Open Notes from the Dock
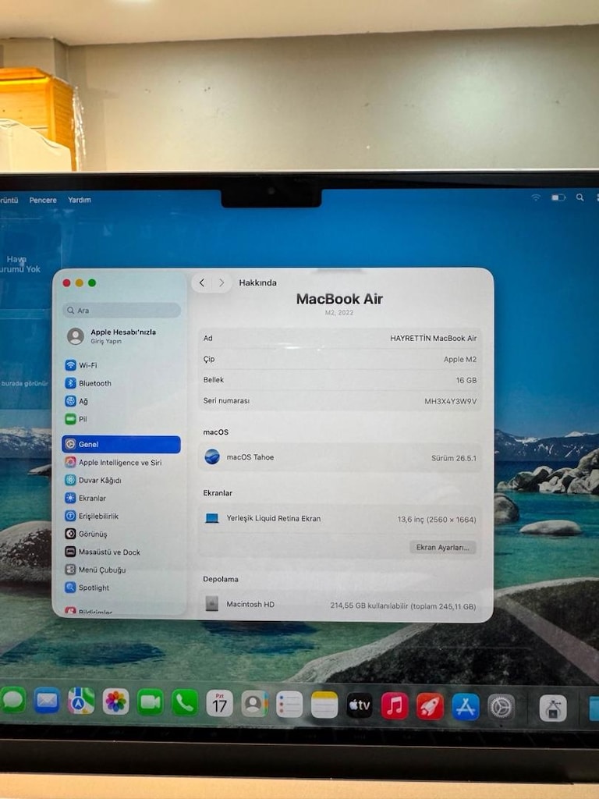The image size is (599, 799). coord(324,705)
